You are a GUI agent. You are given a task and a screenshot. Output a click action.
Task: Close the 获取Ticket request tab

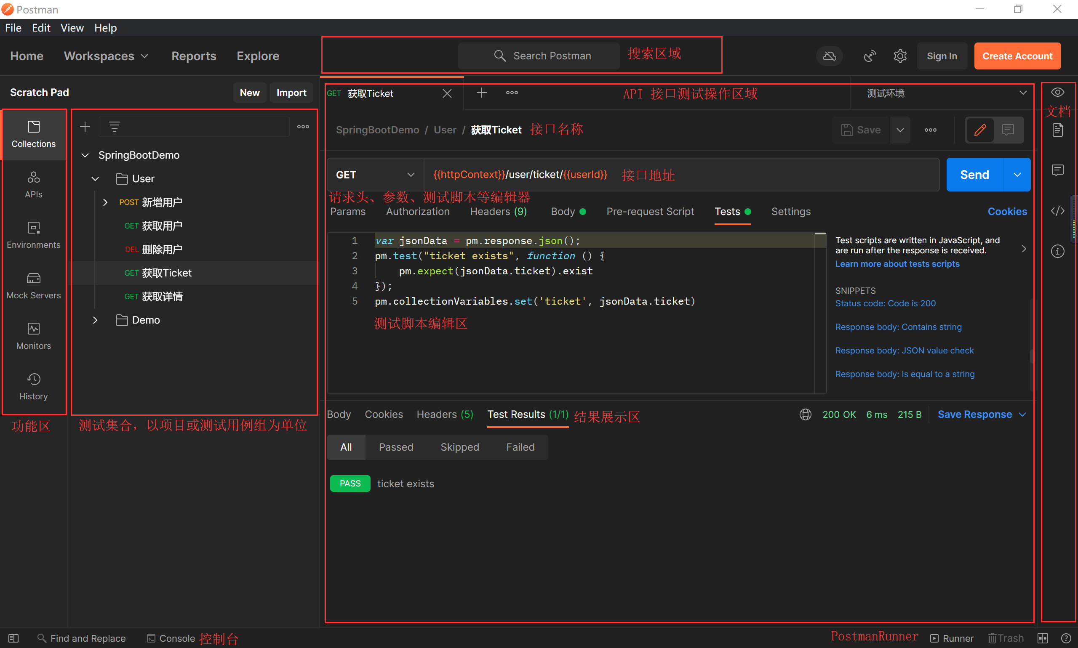[447, 93]
